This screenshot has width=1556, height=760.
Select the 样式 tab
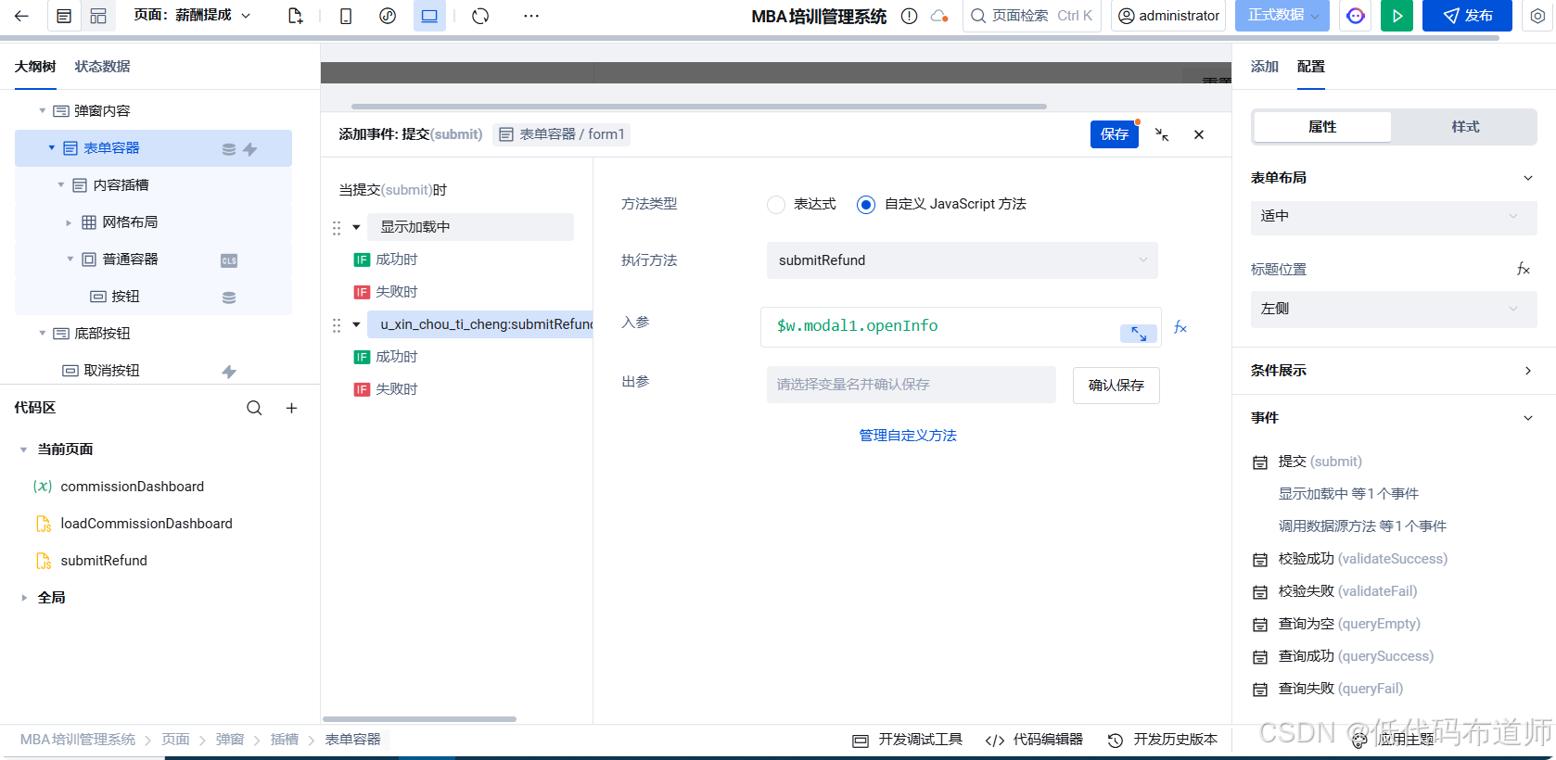tap(1465, 127)
